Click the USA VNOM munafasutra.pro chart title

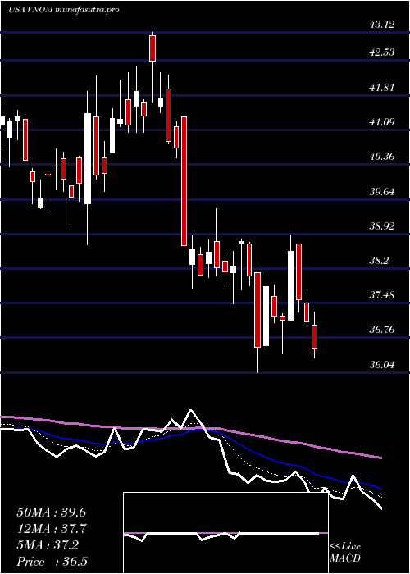(63, 10)
